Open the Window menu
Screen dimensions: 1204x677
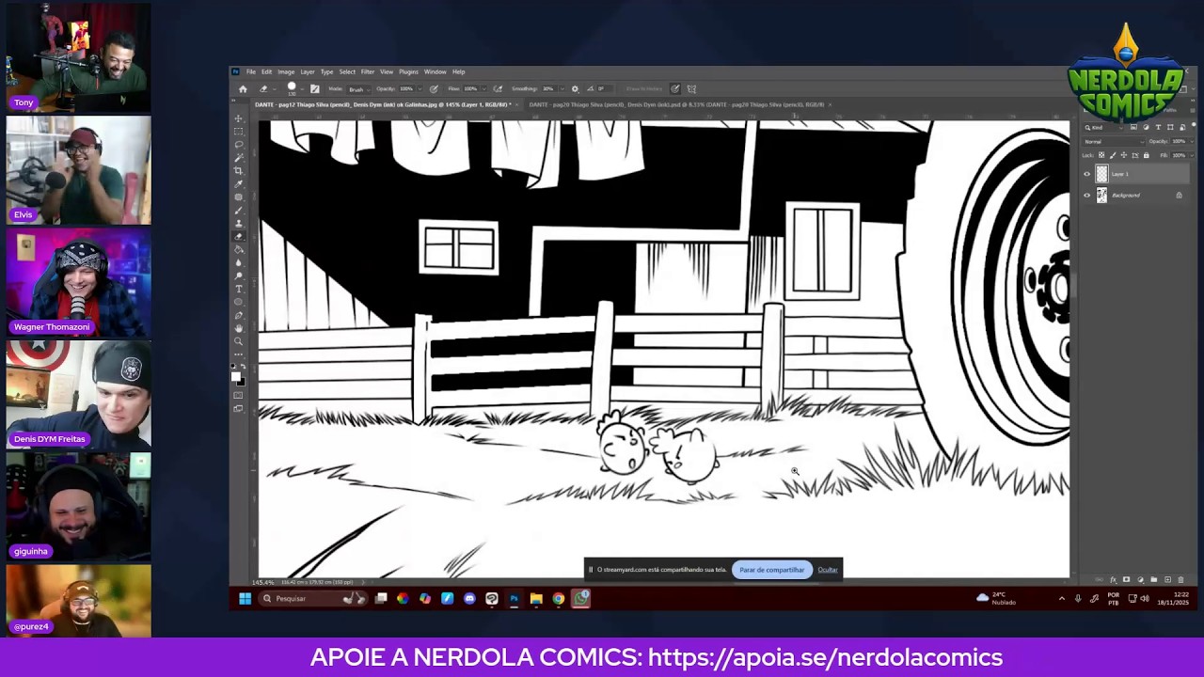(x=435, y=71)
